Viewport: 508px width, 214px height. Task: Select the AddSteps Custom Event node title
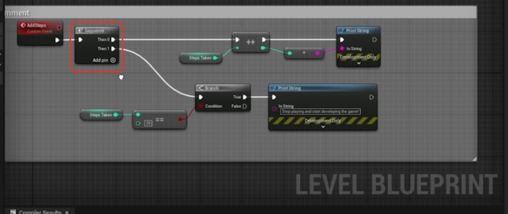click(x=36, y=25)
